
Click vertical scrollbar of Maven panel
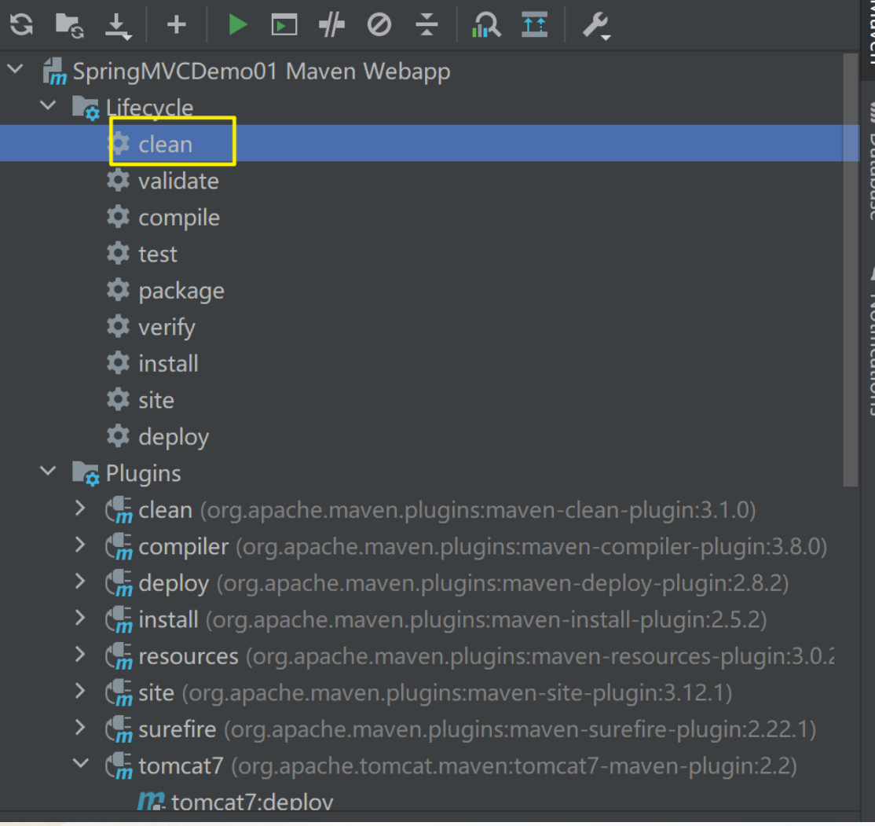[x=850, y=270]
